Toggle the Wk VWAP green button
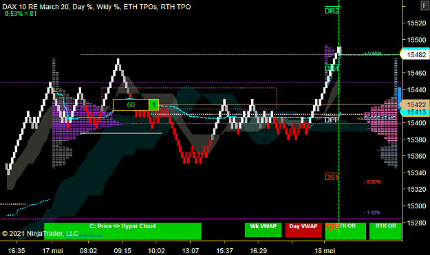This screenshot has height=255, width=430. tap(263, 230)
